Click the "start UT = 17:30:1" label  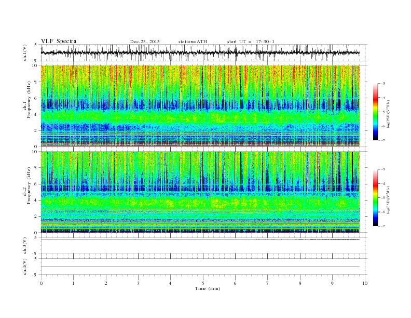pyautogui.click(x=251, y=42)
